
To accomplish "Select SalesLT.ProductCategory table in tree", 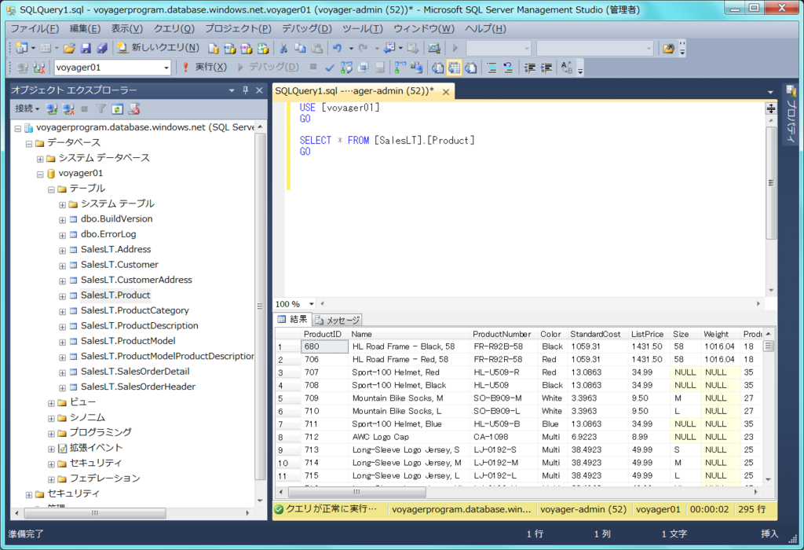I will (x=134, y=310).
